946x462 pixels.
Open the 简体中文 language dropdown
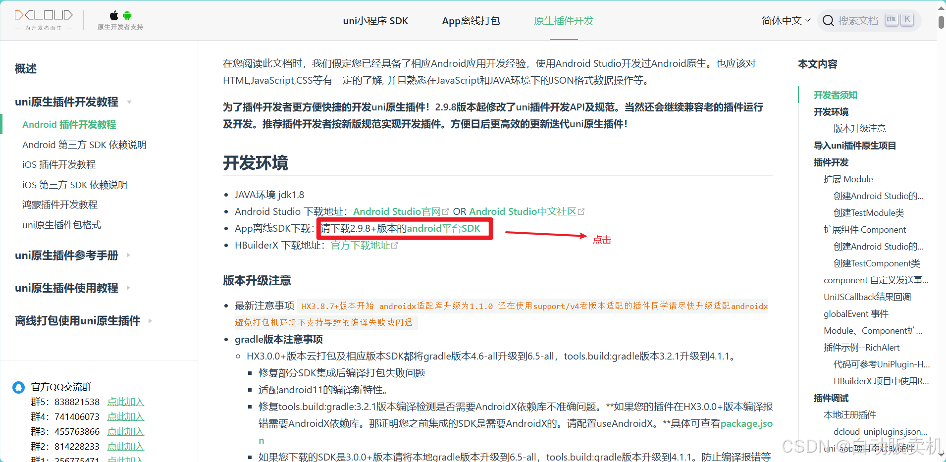(786, 21)
